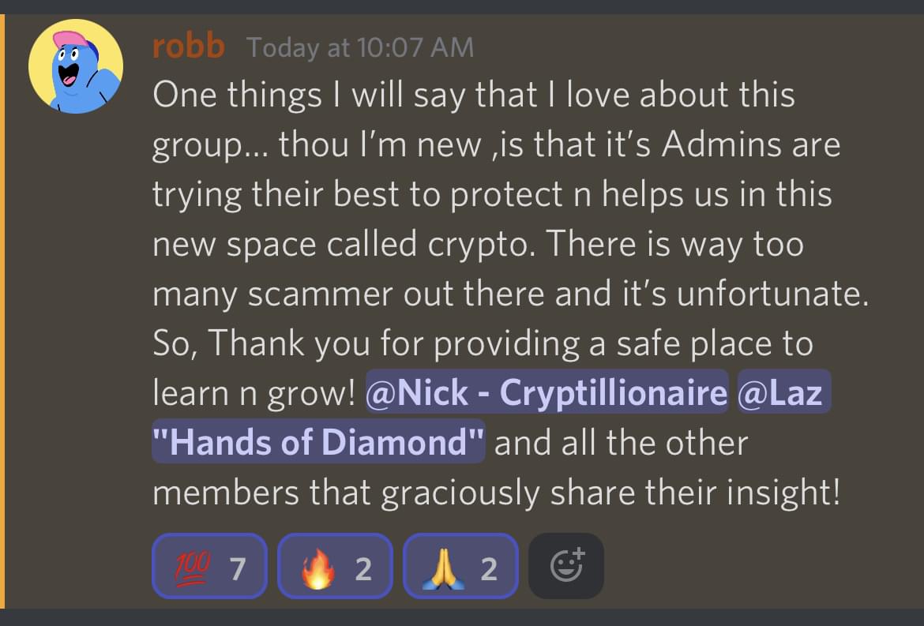The image size is (924, 626).
Task: Click the fire emoji icon
Action: [x=317, y=568]
